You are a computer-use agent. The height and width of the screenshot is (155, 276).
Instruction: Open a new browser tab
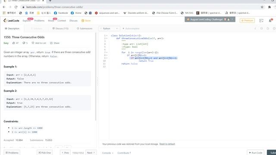50,1
